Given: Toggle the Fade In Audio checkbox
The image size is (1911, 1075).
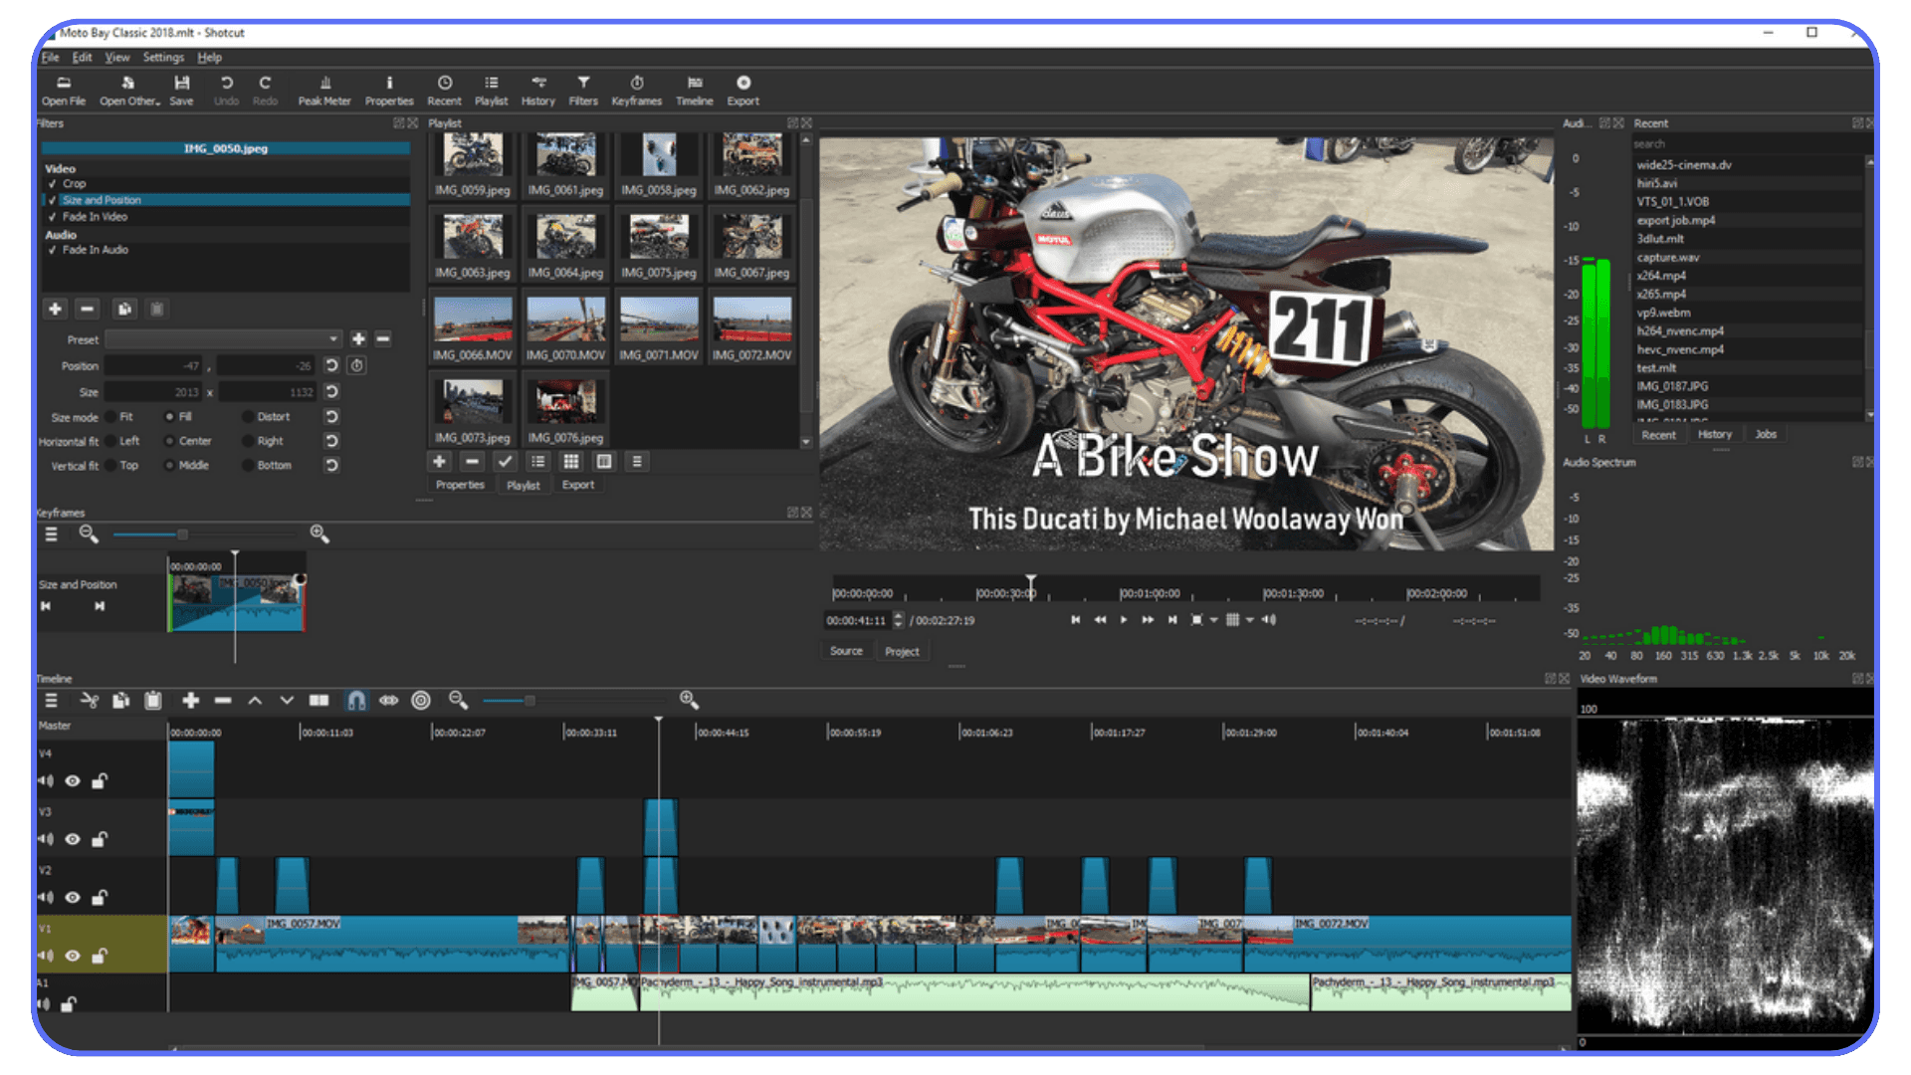Looking at the screenshot, I should click(x=52, y=250).
